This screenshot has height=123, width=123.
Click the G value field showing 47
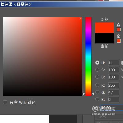[x=114, y=92]
